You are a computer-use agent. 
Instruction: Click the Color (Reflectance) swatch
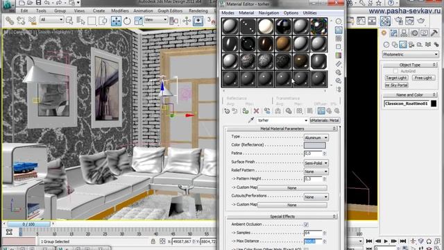314,145
